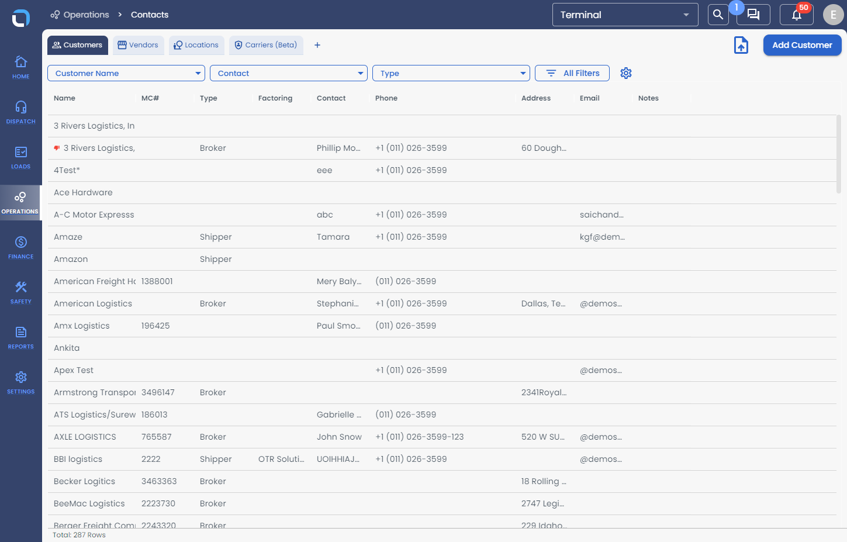Sort by the Name column header
The image size is (847, 542).
(64, 98)
